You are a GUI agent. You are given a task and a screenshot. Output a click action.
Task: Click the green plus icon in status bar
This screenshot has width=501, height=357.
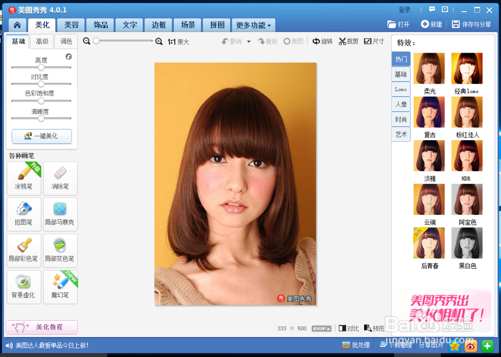click(x=487, y=346)
